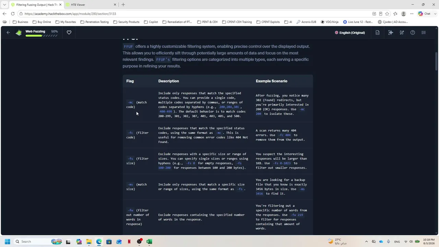Viewport: 439px width, 247px height.
Task: Go back with the browser back arrow
Action: tap(4, 14)
